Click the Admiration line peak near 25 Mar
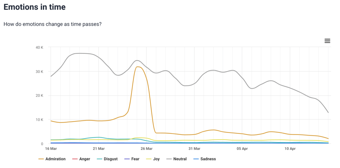Image resolution: width=340 pixels, height=168 pixels. coord(138,67)
